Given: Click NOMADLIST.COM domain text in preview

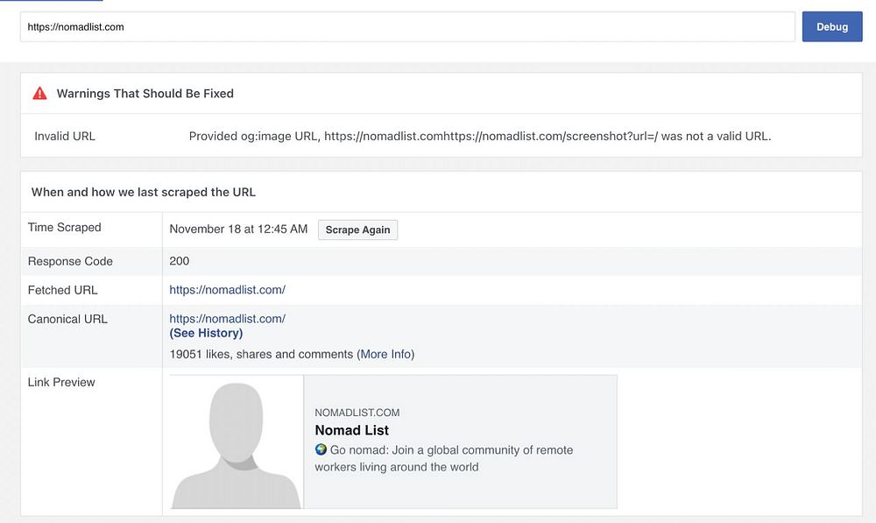Looking at the screenshot, I should point(357,413).
